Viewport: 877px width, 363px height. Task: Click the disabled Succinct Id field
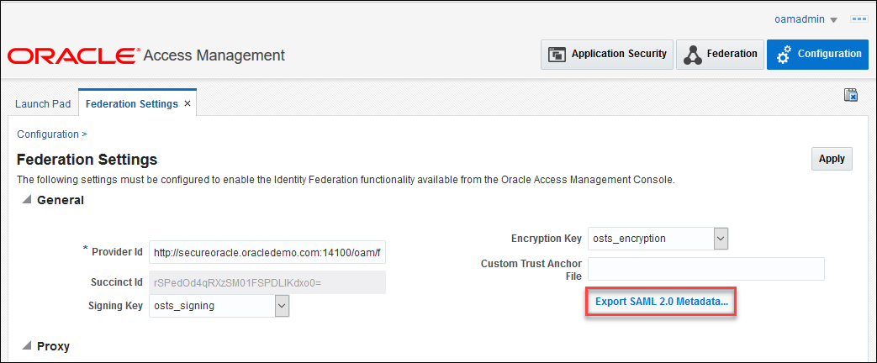[267, 281]
